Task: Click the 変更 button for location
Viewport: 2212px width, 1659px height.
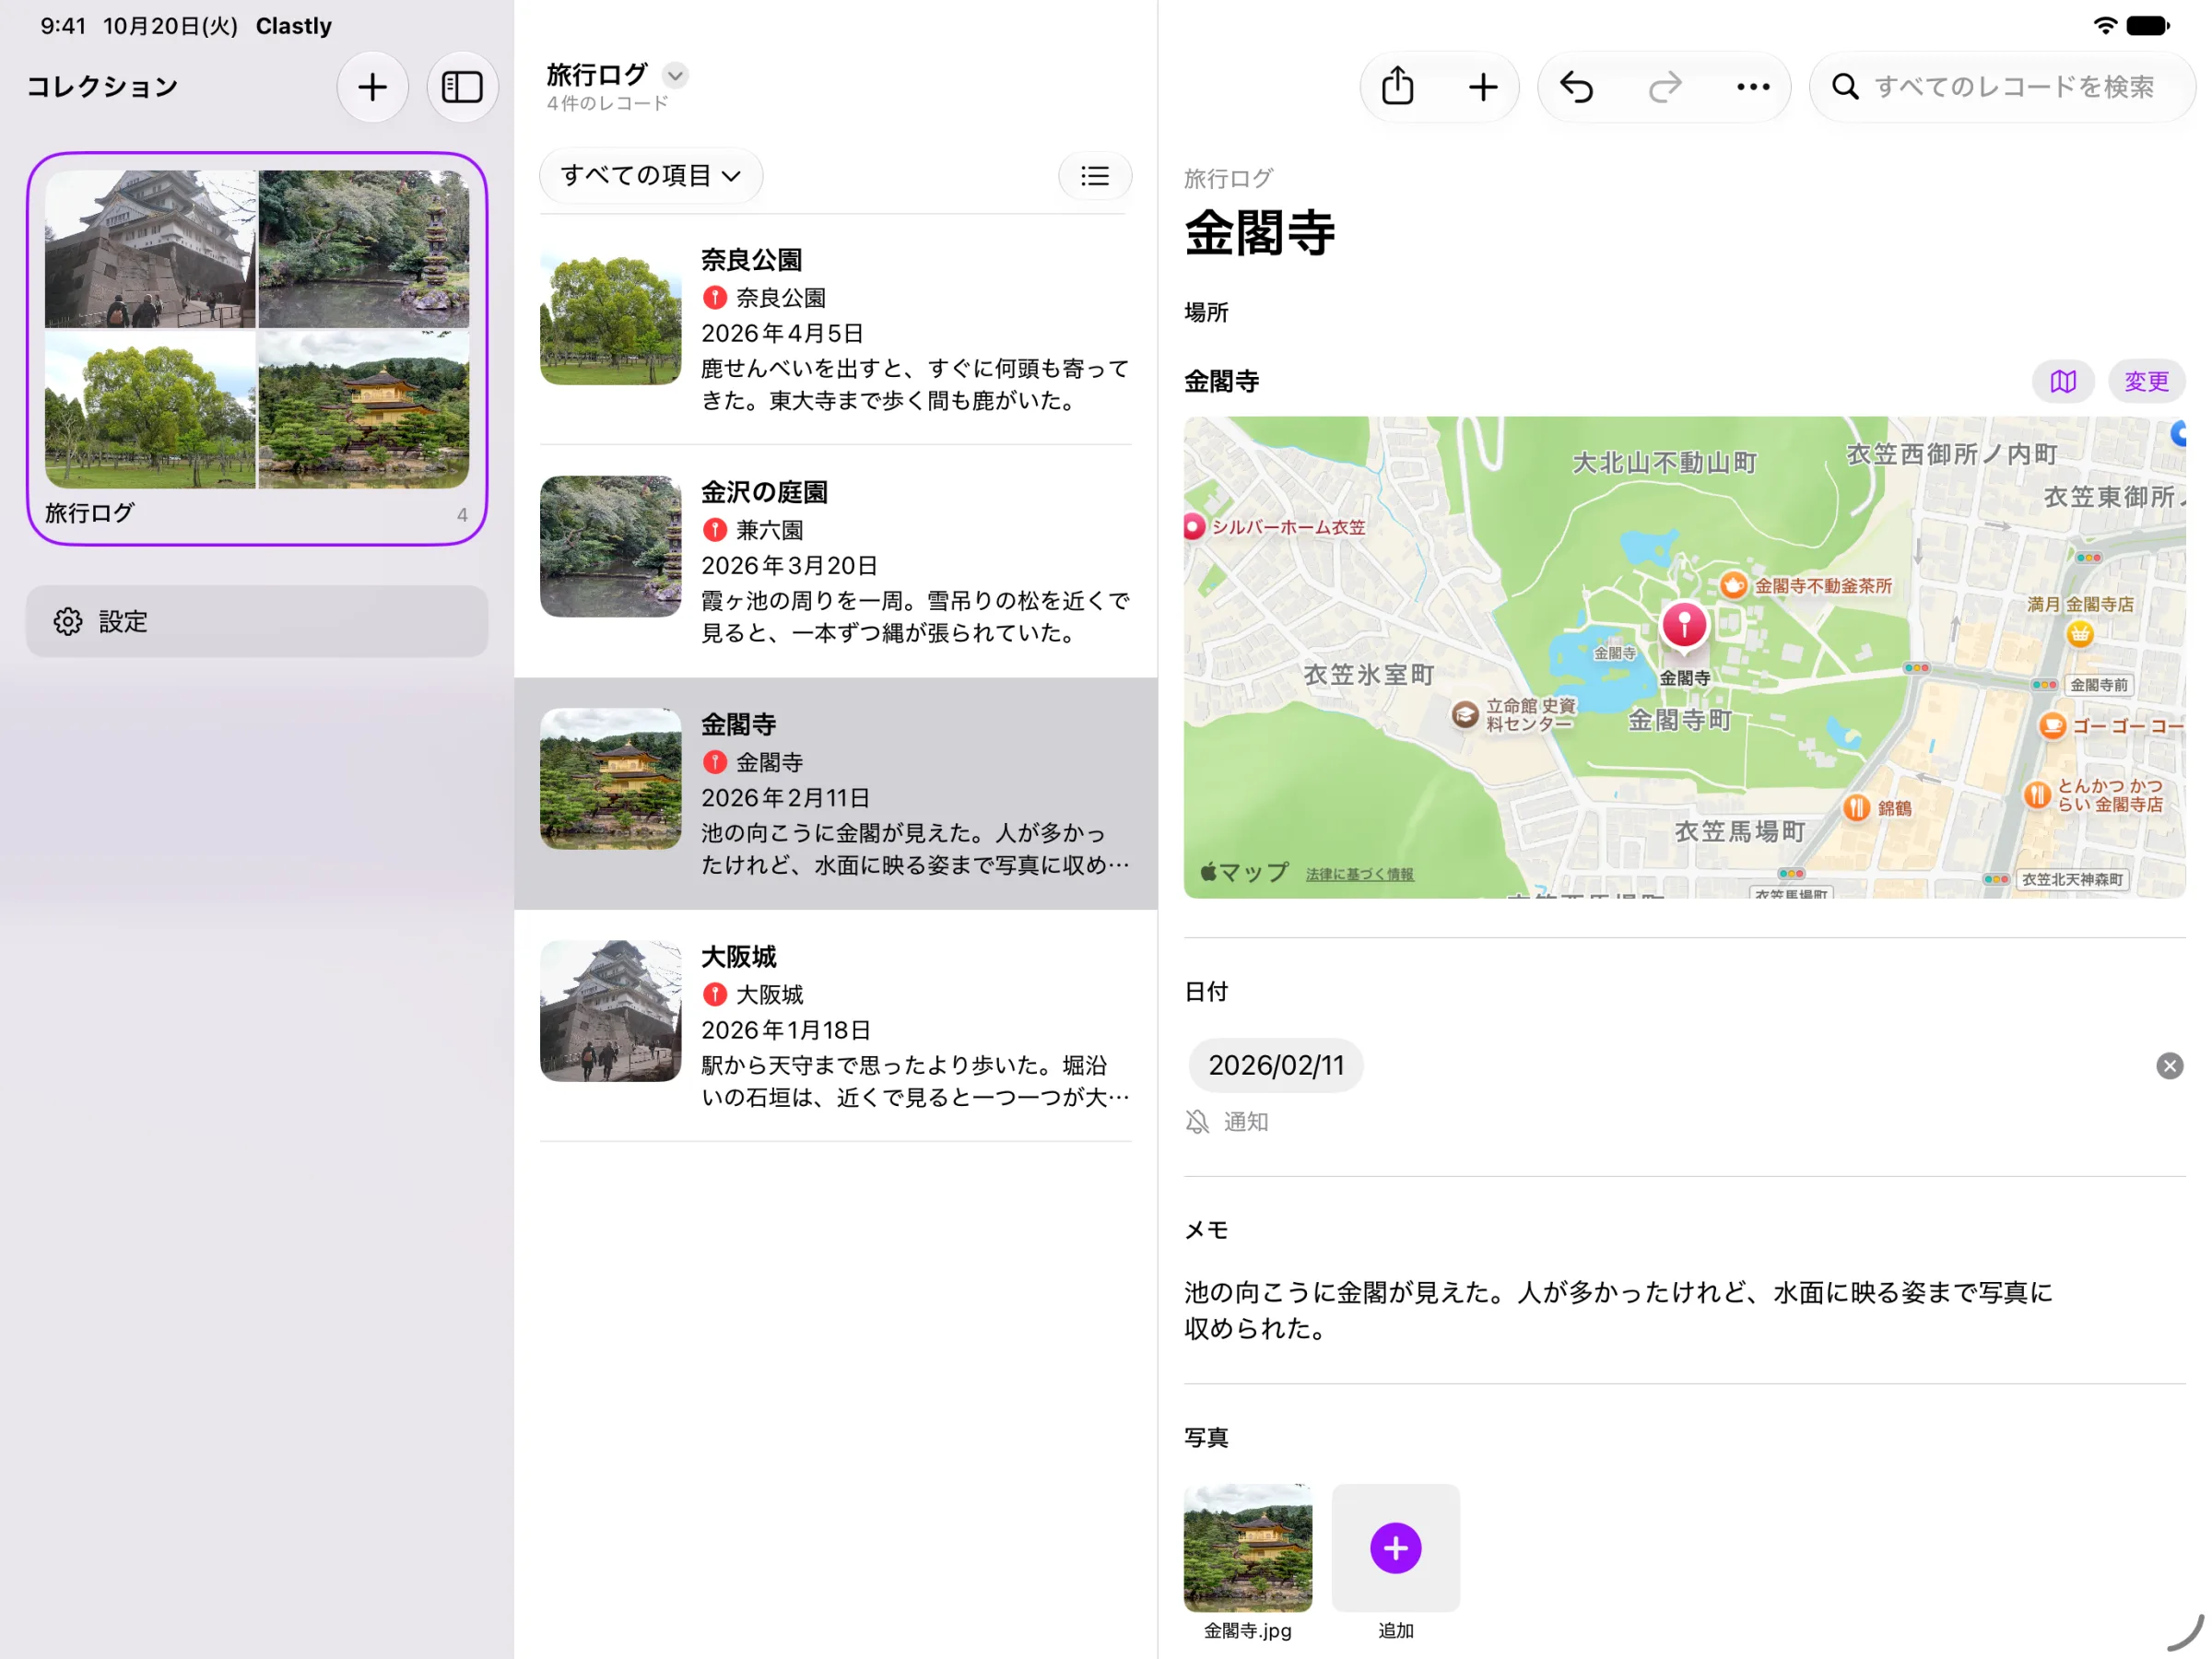Action: (2146, 381)
